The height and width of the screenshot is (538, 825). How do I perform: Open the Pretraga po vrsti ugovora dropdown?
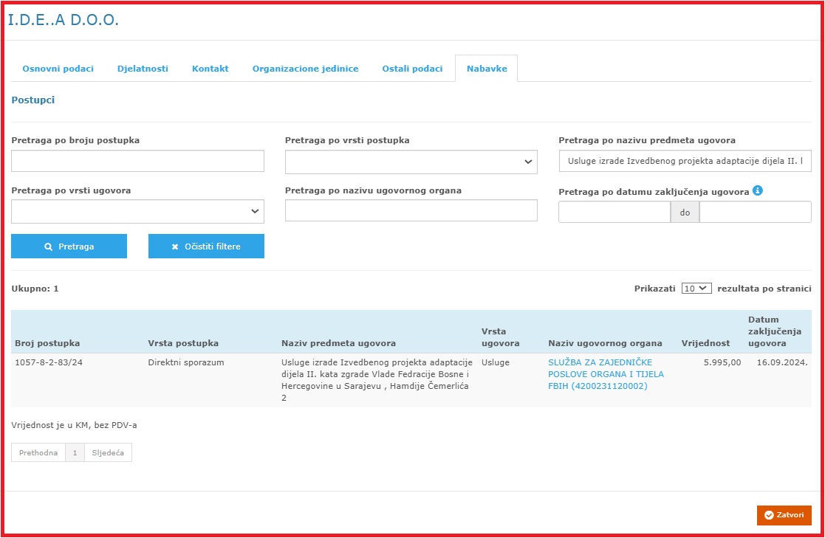pos(137,211)
